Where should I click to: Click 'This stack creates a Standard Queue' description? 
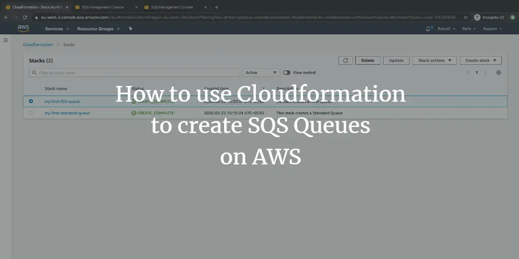pos(310,113)
